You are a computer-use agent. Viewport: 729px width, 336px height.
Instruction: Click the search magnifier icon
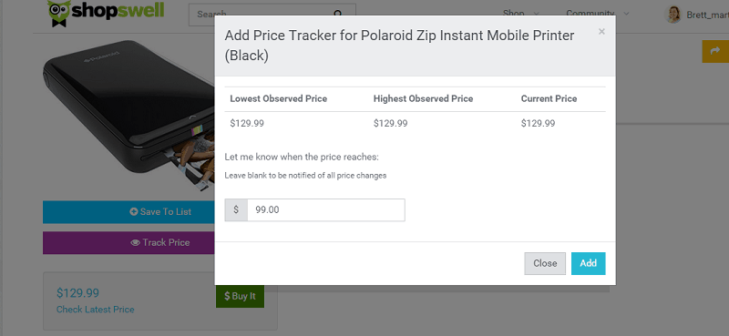pyautogui.click(x=338, y=14)
